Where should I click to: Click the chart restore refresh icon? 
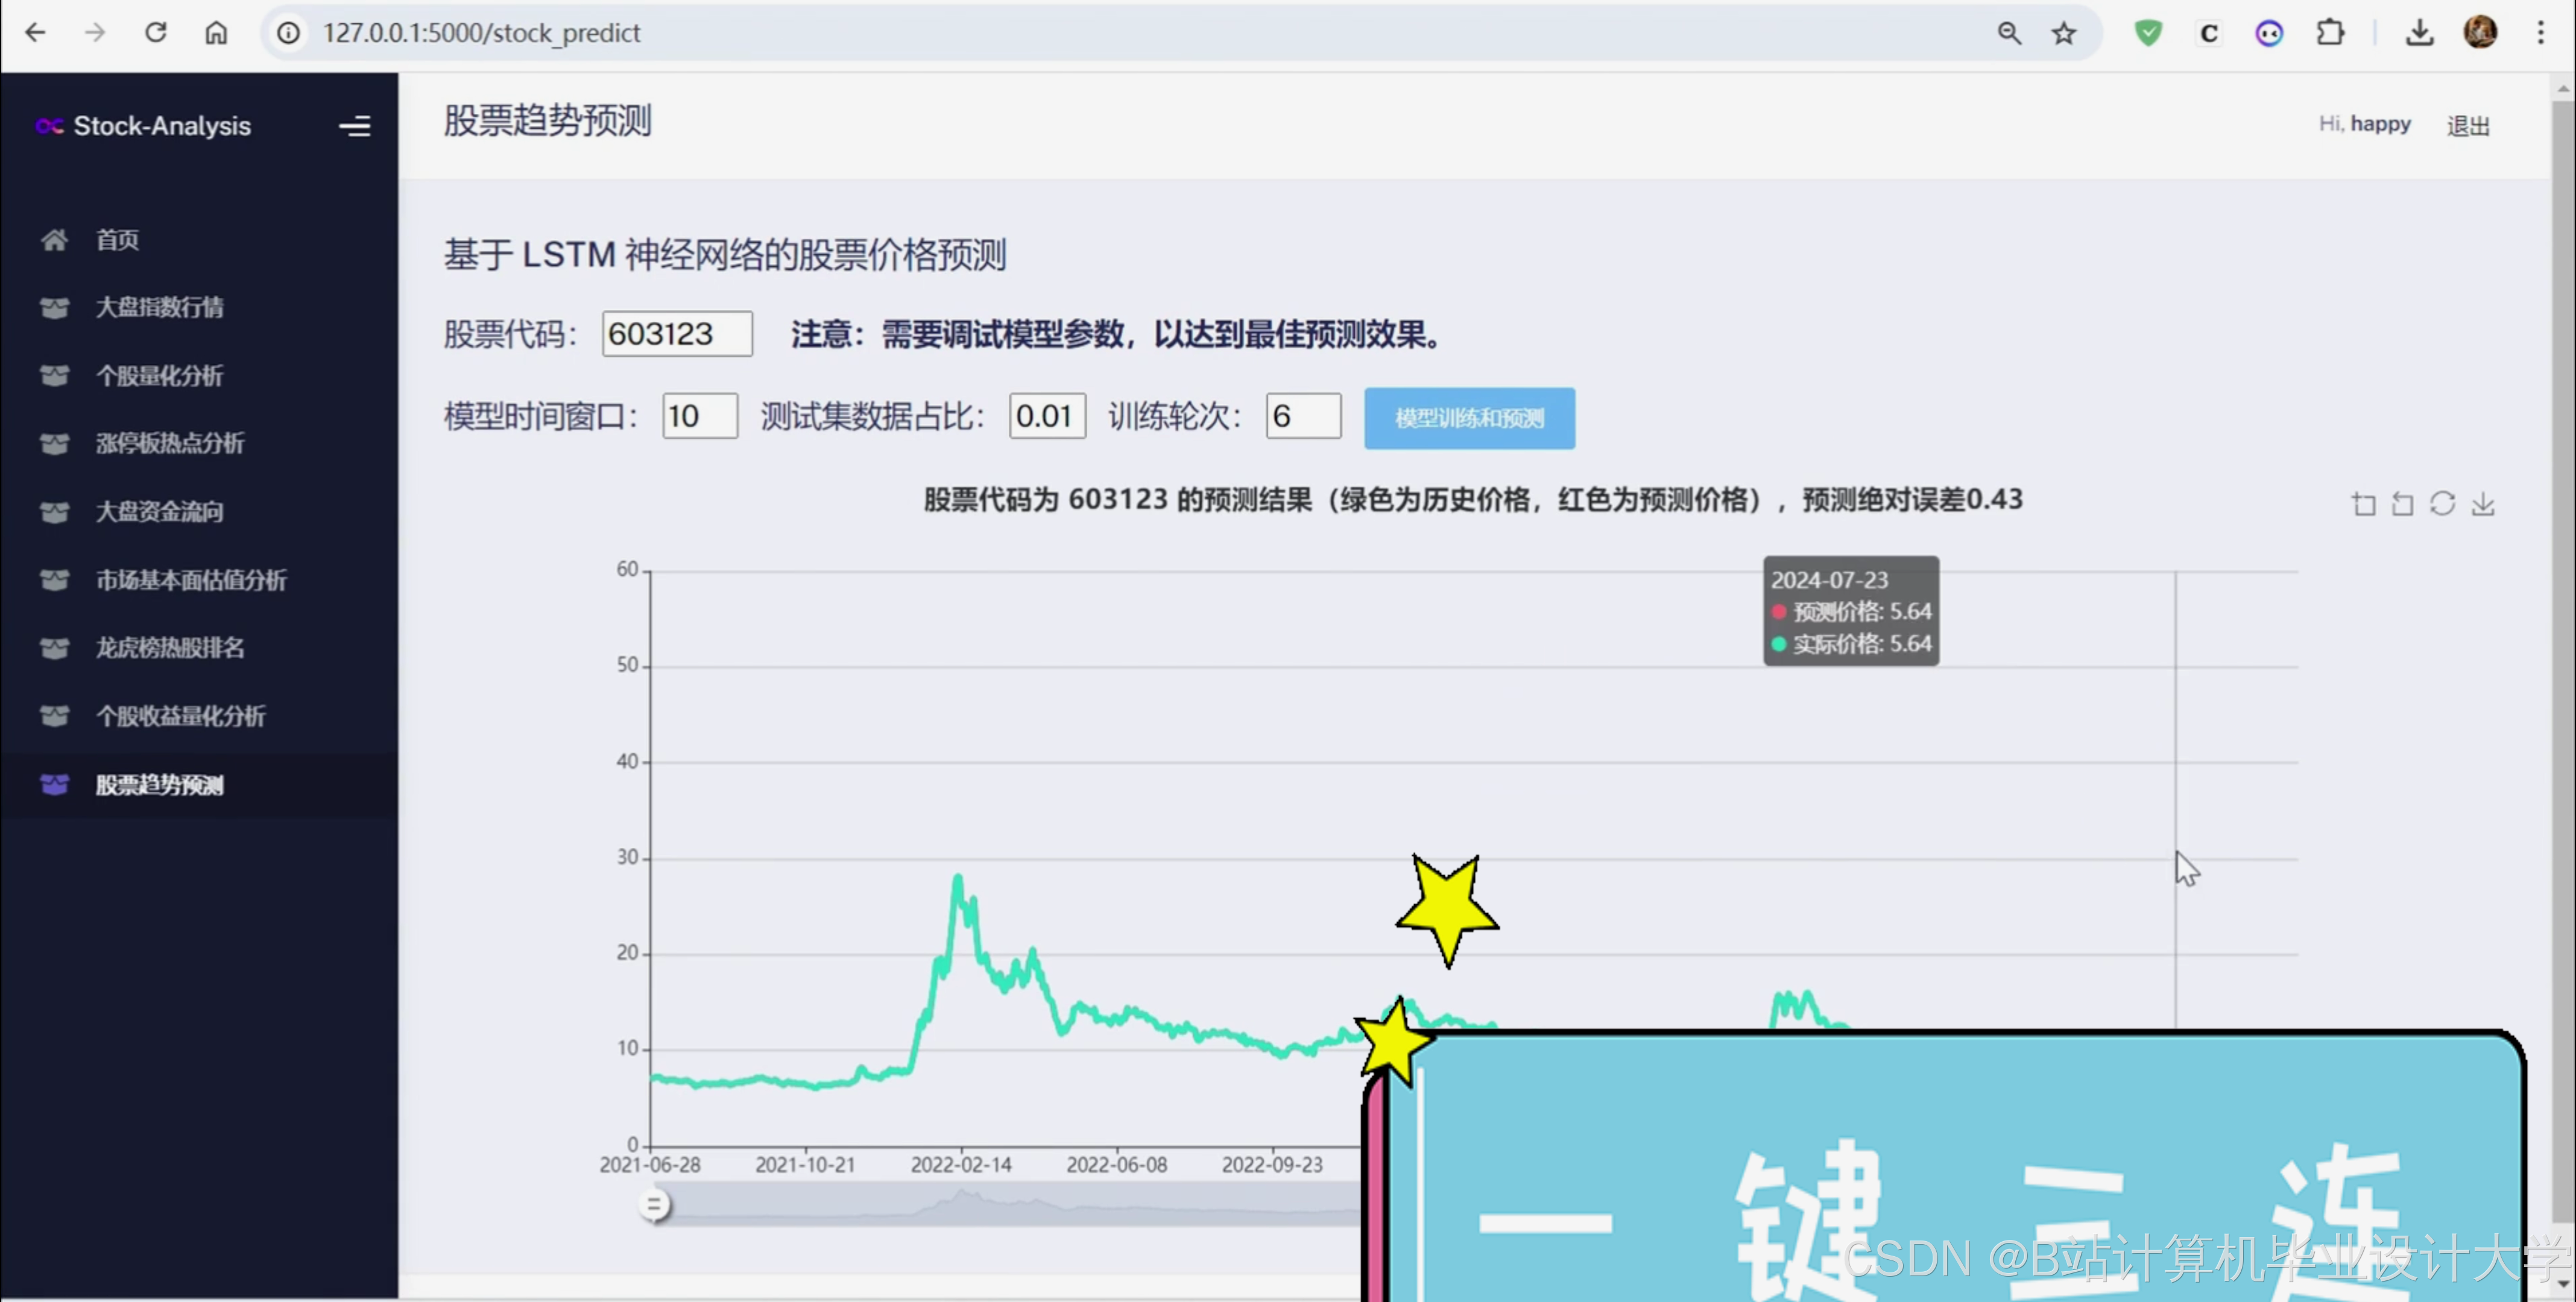click(x=2442, y=504)
